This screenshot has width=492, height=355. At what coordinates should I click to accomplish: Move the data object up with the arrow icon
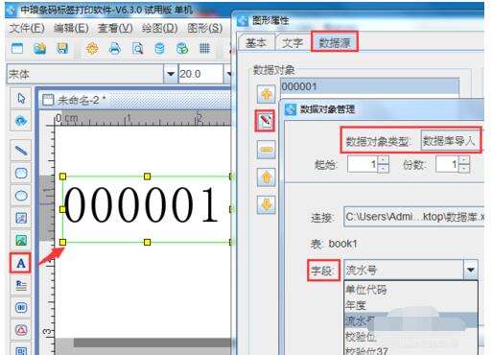click(267, 177)
